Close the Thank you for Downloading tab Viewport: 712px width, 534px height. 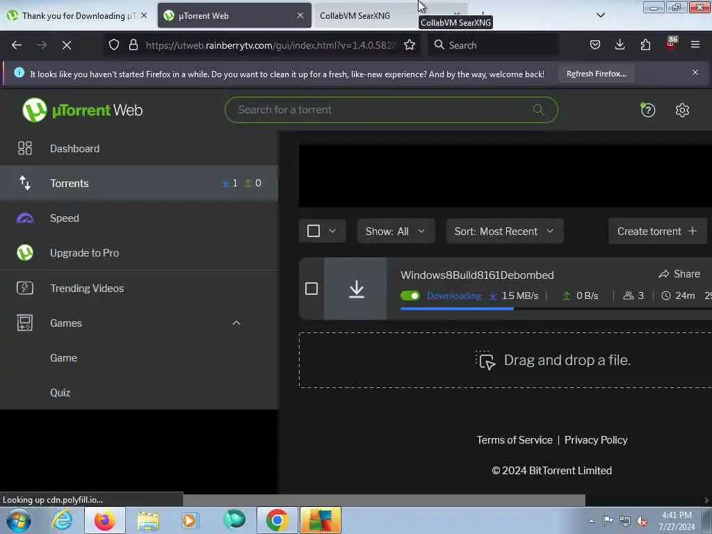click(x=144, y=15)
